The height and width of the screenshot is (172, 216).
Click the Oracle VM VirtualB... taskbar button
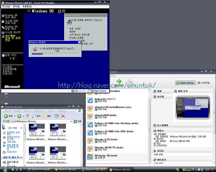tap(40, 170)
